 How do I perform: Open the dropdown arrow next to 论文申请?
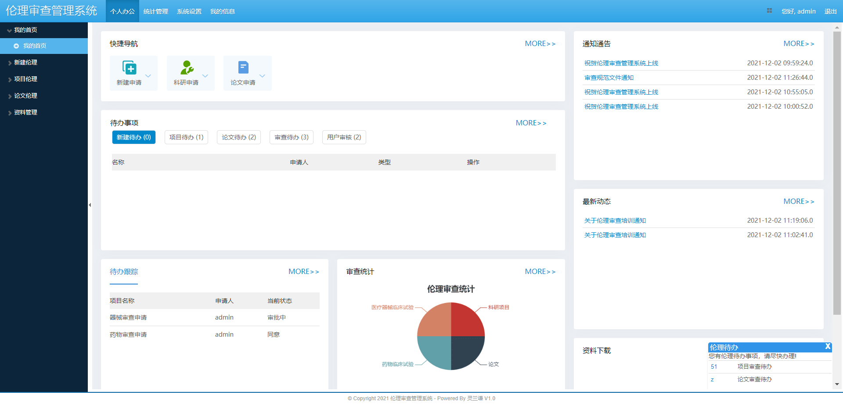click(x=262, y=76)
